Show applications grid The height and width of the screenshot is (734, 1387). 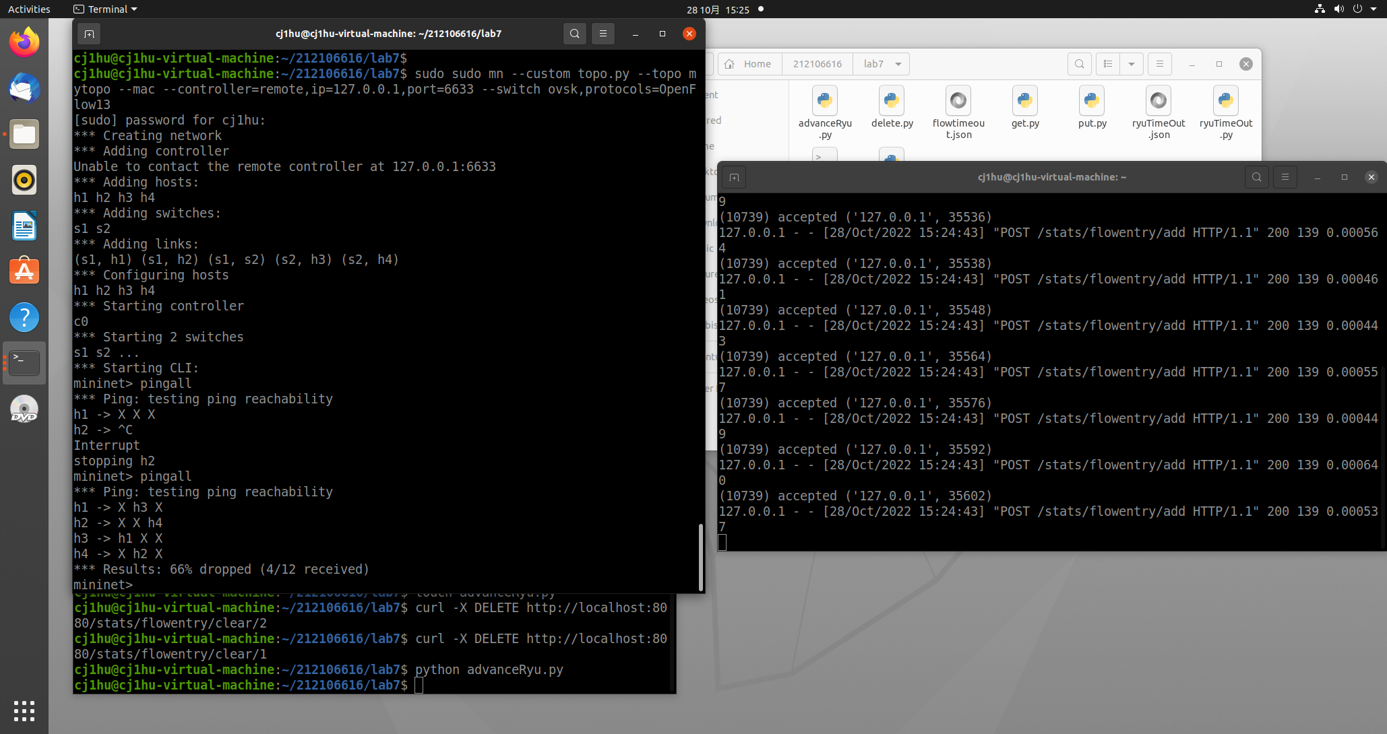[x=24, y=710]
